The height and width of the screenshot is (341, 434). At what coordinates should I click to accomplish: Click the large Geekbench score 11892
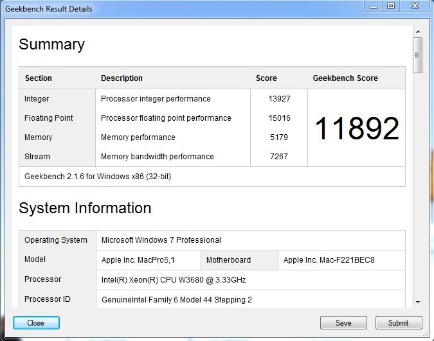(x=357, y=128)
